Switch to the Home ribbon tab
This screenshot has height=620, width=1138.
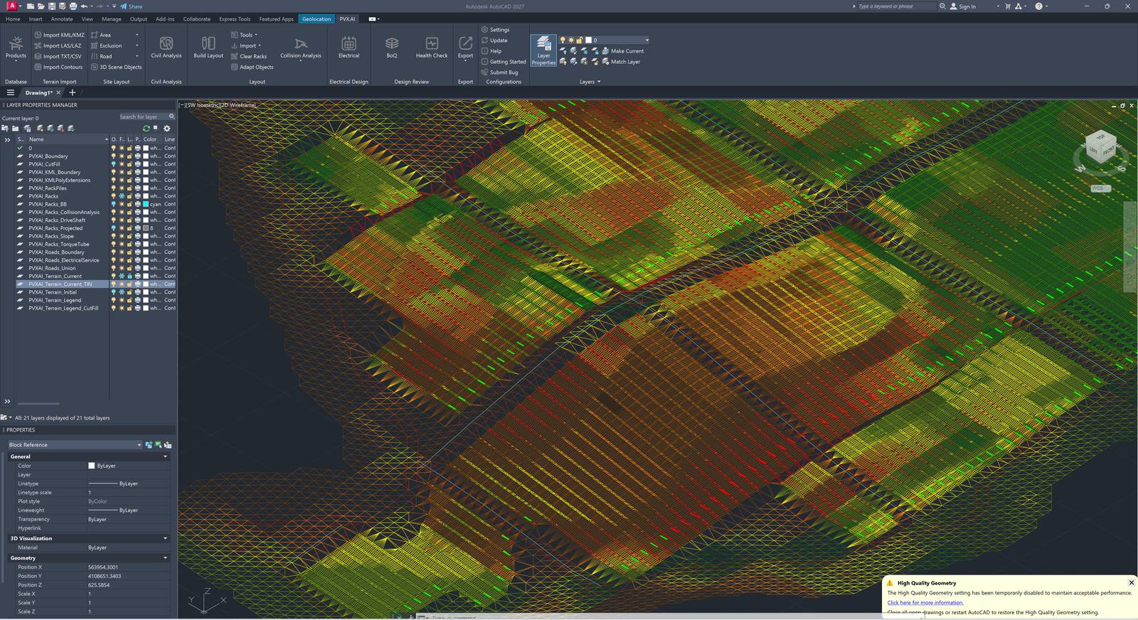click(x=13, y=19)
